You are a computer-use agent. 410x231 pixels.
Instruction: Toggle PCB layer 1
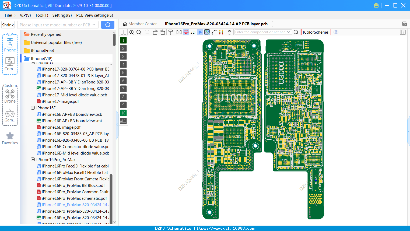pos(123,40)
